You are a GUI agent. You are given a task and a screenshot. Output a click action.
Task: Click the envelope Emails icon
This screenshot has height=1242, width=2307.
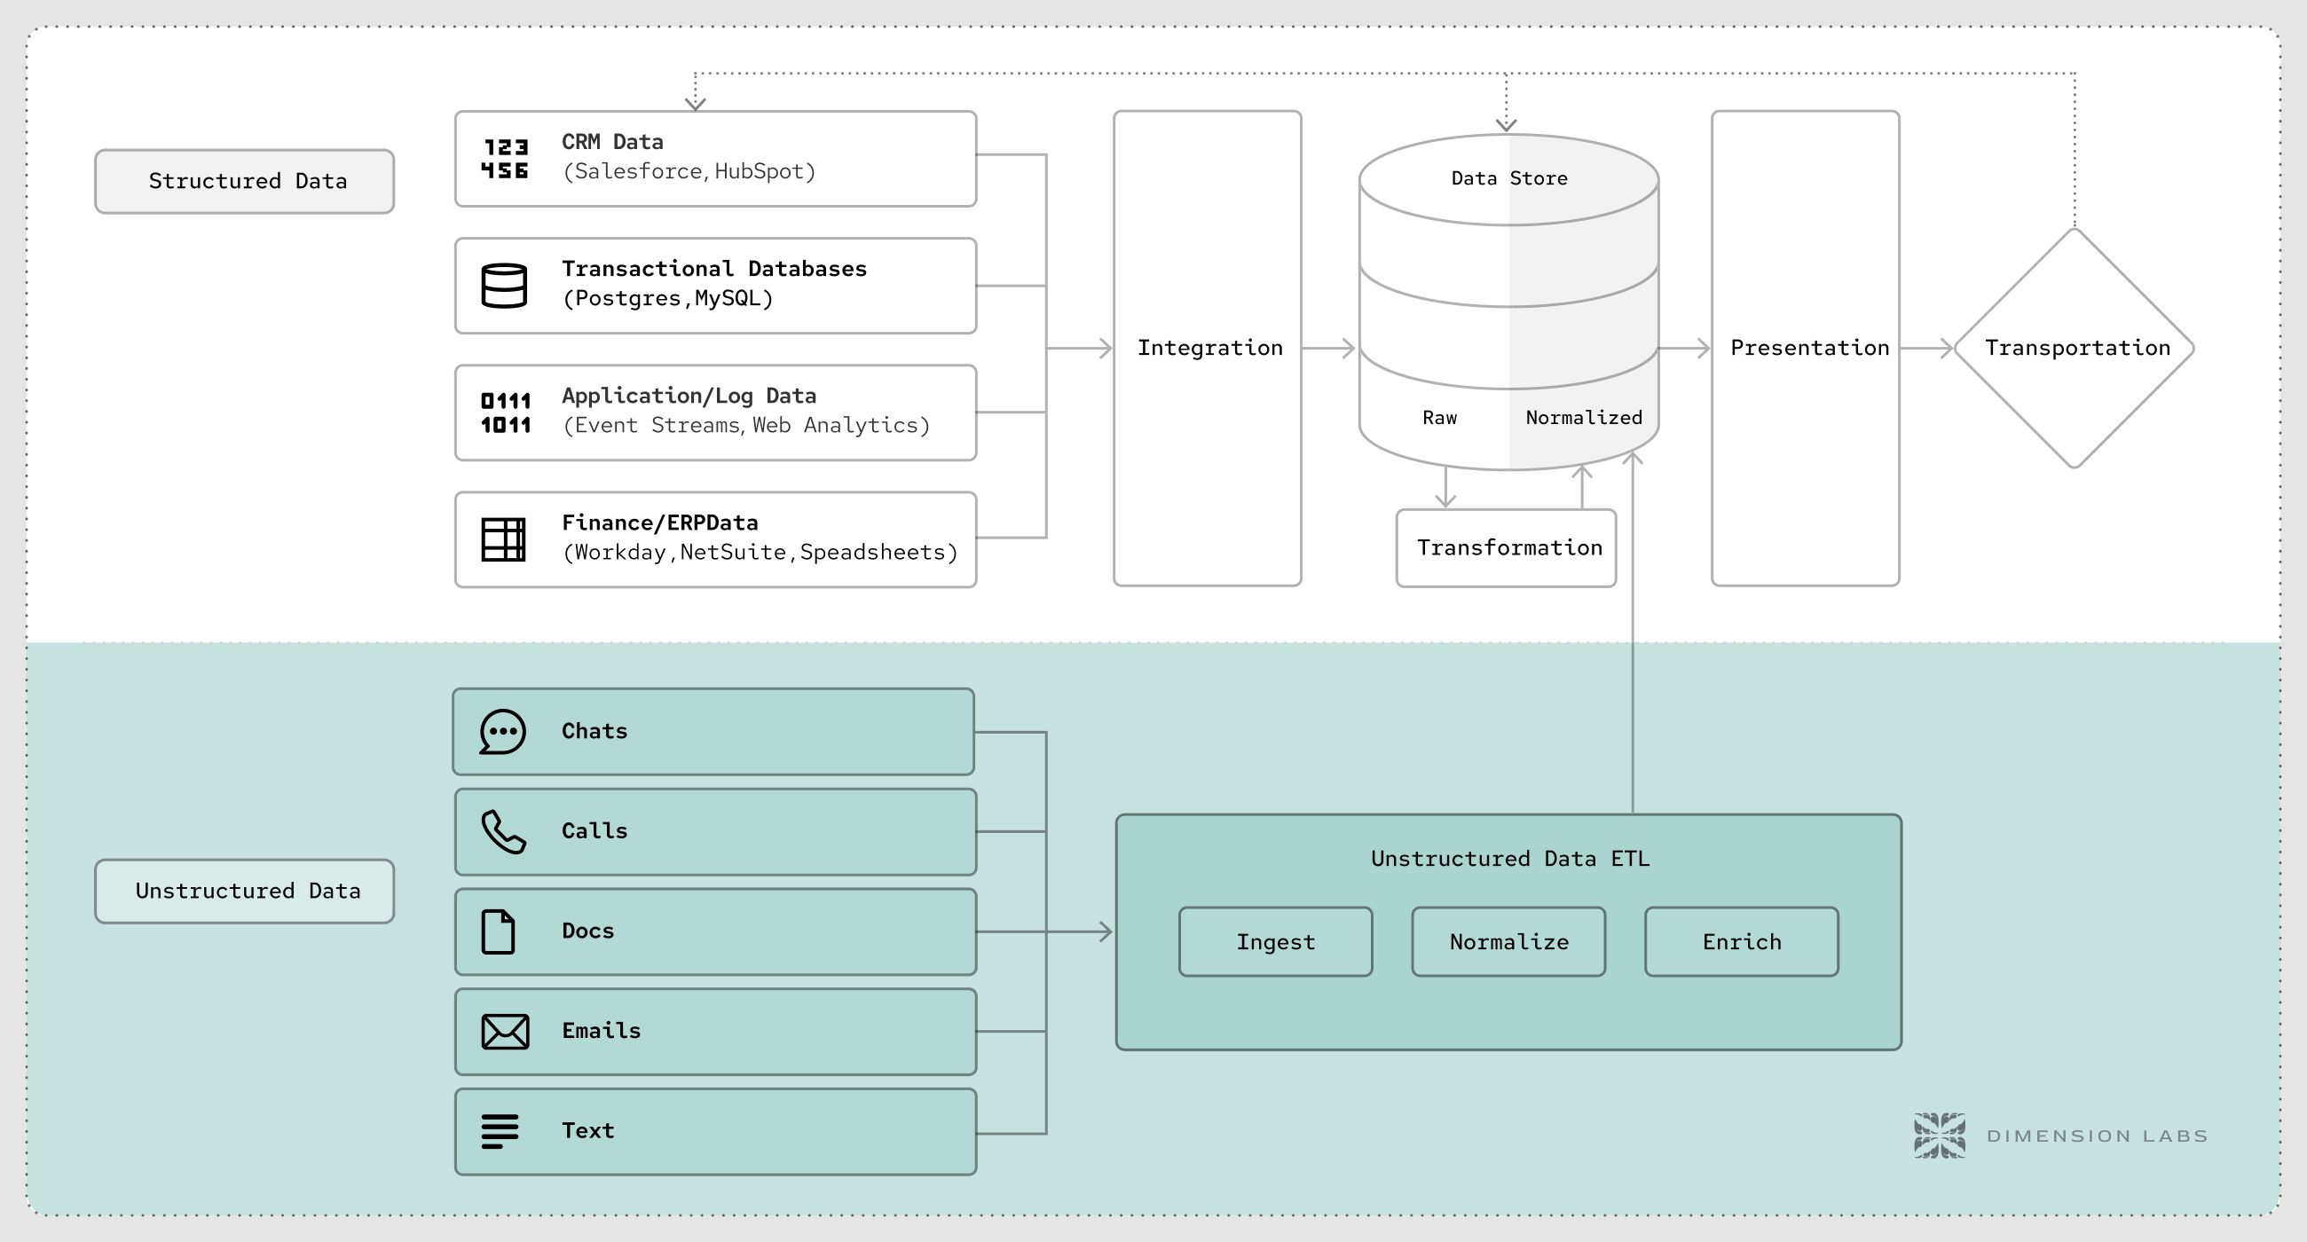click(x=505, y=1032)
